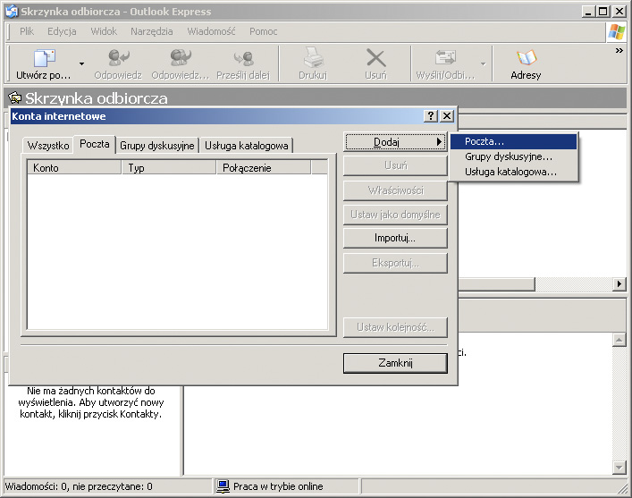Open the Widok menu
Screen dimensions: 632x498
point(104,31)
